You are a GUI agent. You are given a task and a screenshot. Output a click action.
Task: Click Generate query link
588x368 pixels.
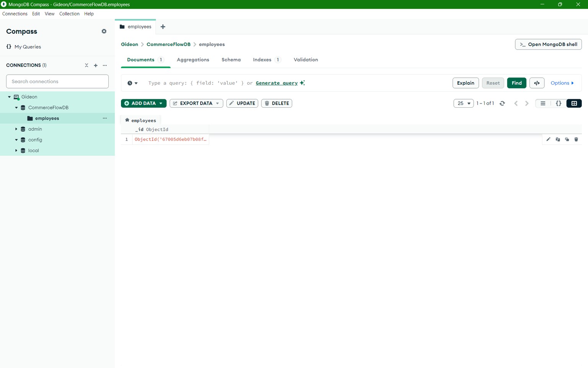[x=277, y=83]
